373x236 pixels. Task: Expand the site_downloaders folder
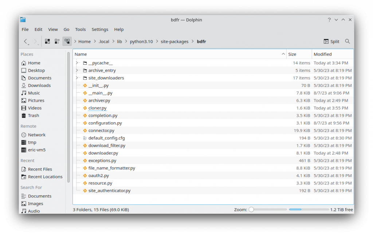pyautogui.click(x=77, y=78)
